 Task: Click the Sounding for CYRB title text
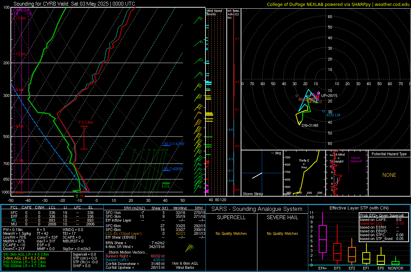pos(74,4)
